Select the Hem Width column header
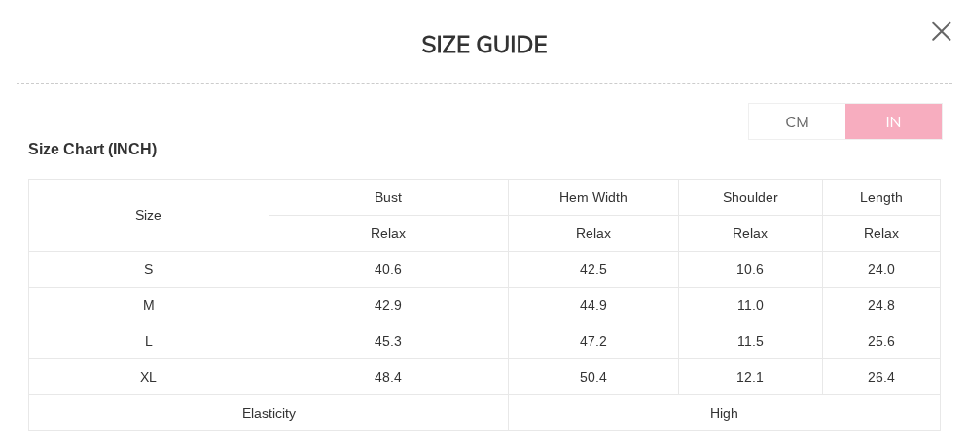The height and width of the screenshot is (442, 967). pyautogui.click(x=592, y=197)
